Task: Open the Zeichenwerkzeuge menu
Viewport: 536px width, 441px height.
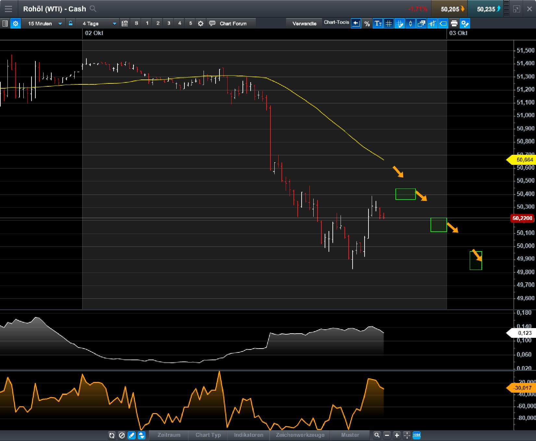Action: point(300,435)
